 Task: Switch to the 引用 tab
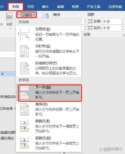click(x=30, y=7)
